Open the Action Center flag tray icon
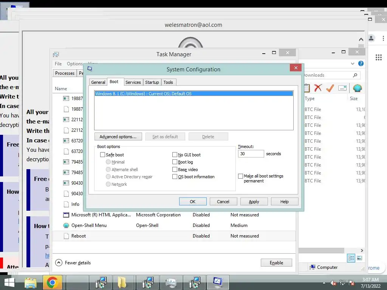Screen dimensions: 387x290 click(351, 282)
